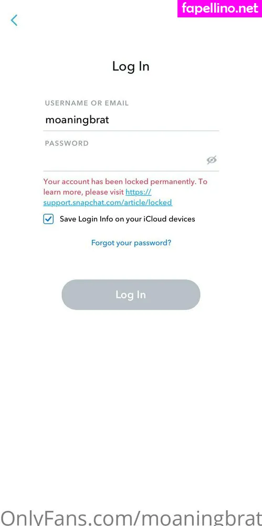Focus the username field containing moaningbrat
This screenshot has height=526, width=262.
tap(131, 120)
